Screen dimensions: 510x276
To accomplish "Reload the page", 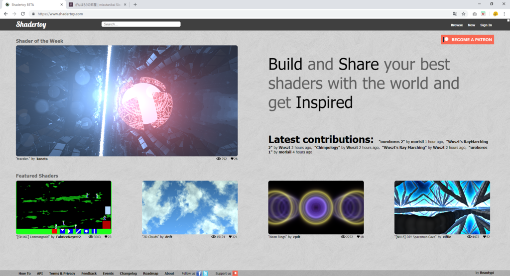I will pyautogui.click(x=23, y=13).
